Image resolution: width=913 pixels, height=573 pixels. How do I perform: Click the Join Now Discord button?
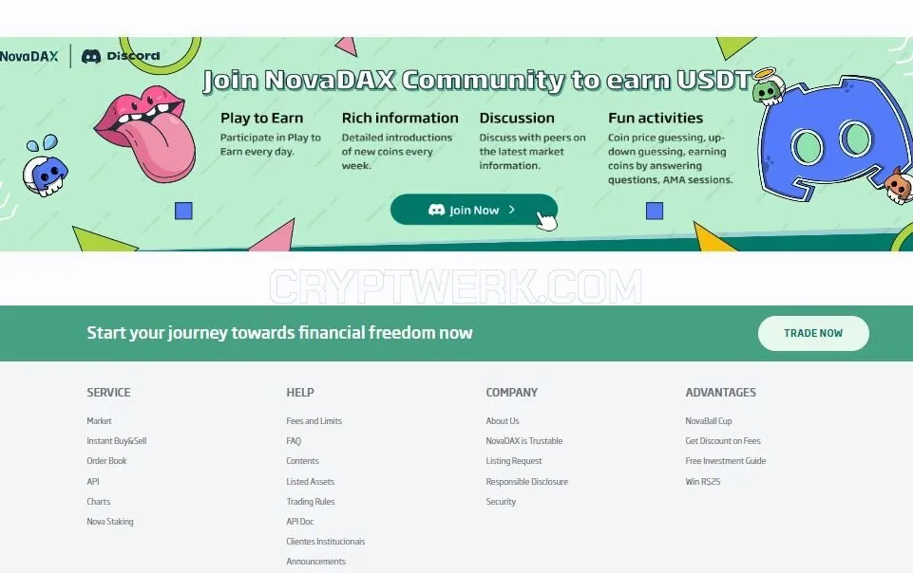pyautogui.click(x=473, y=210)
